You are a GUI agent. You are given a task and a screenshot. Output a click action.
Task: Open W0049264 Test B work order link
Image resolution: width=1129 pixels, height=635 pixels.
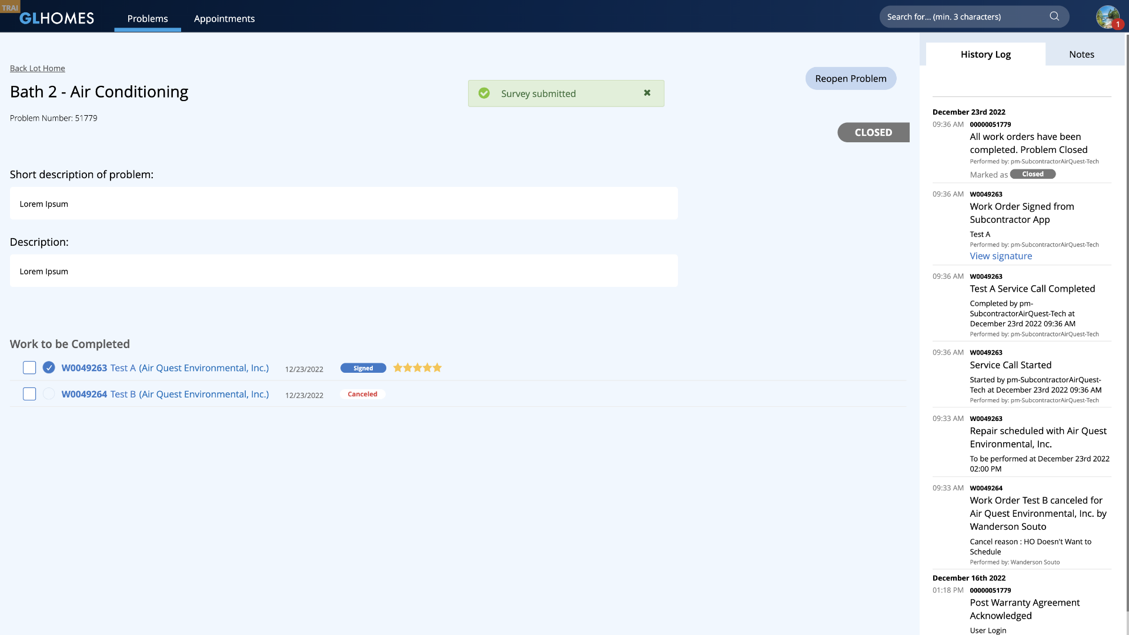click(165, 394)
